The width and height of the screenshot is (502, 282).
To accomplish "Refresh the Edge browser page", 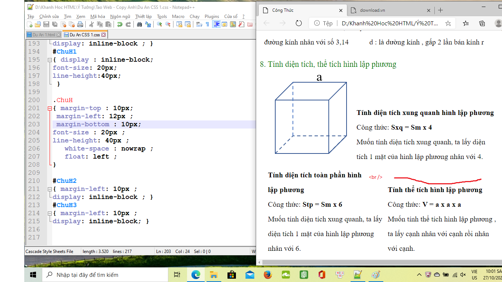I will pyautogui.click(x=299, y=23).
